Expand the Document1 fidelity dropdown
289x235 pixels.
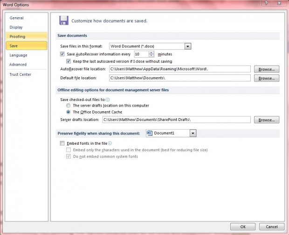(193, 133)
